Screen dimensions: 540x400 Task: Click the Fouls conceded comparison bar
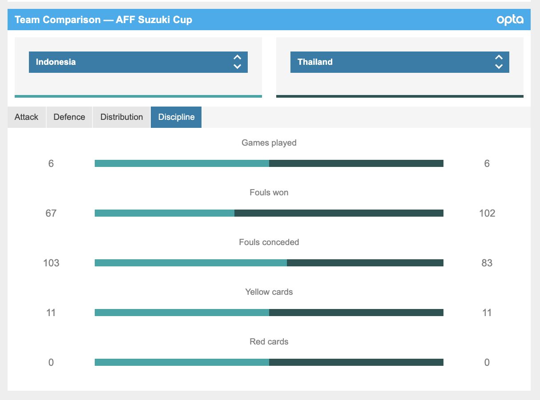[x=269, y=263]
